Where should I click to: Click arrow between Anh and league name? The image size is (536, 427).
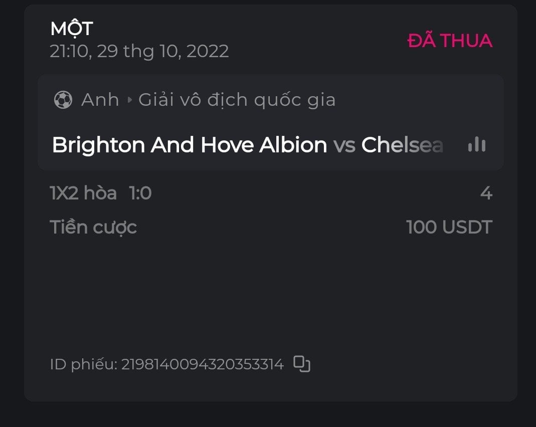129,100
